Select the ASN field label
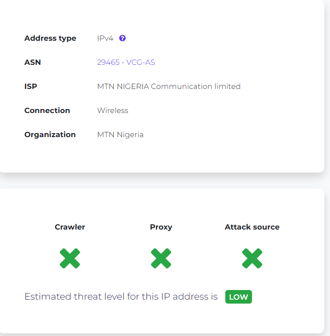This screenshot has height=336, width=330. tap(32, 62)
